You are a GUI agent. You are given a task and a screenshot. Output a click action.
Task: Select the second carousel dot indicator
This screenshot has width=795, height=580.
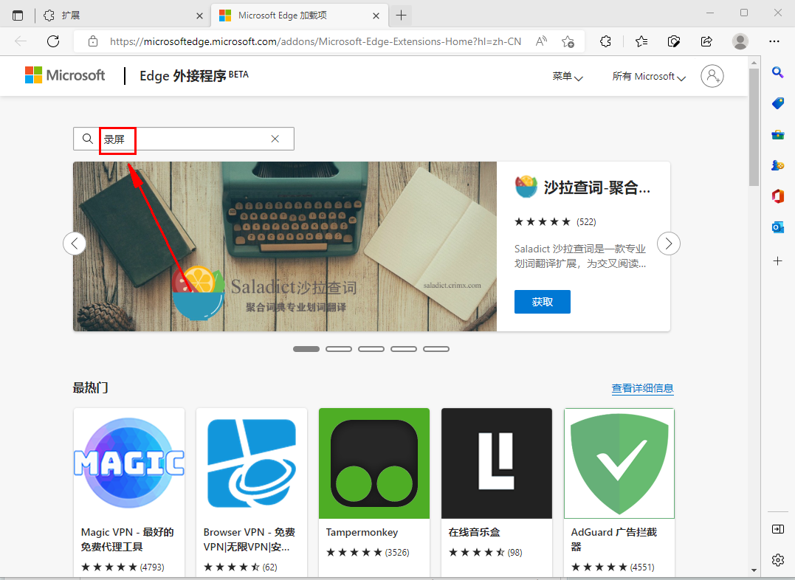coord(339,348)
